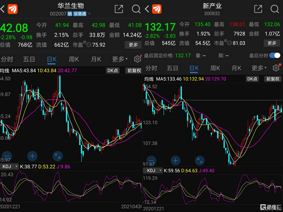
Task: Click the stock code 300832
Action: coord(212,14)
